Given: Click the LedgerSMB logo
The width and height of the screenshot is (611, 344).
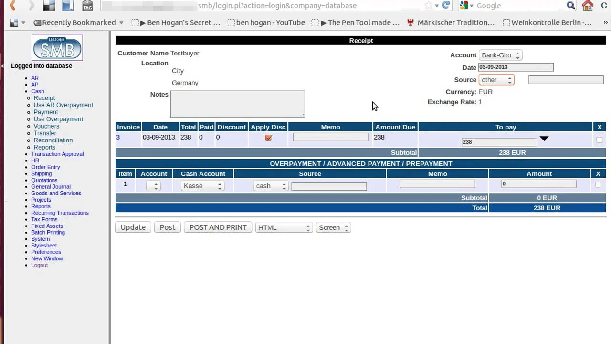Looking at the screenshot, I should (x=57, y=48).
